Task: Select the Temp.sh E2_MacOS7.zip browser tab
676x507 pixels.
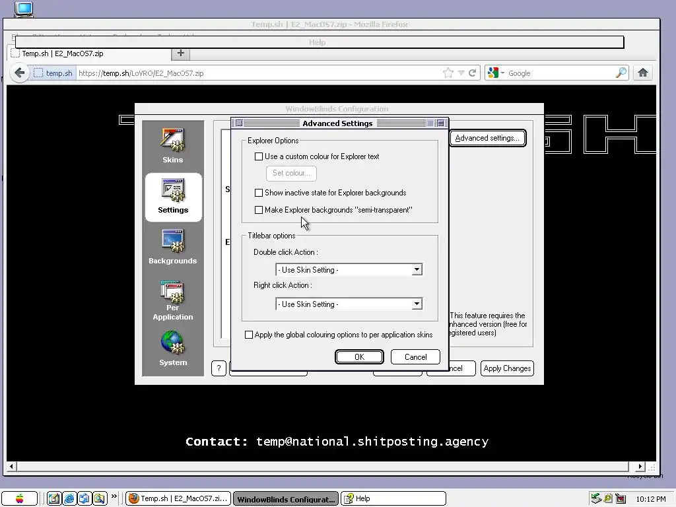Action: click(x=90, y=53)
